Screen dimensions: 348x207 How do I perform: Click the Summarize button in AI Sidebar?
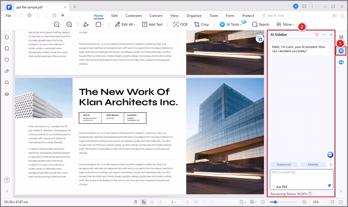[x=284, y=164]
